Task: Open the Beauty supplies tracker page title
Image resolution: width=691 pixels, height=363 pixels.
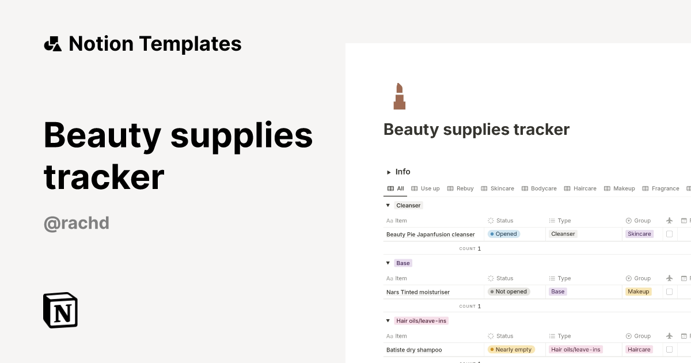Action: (x=476, y=129)
